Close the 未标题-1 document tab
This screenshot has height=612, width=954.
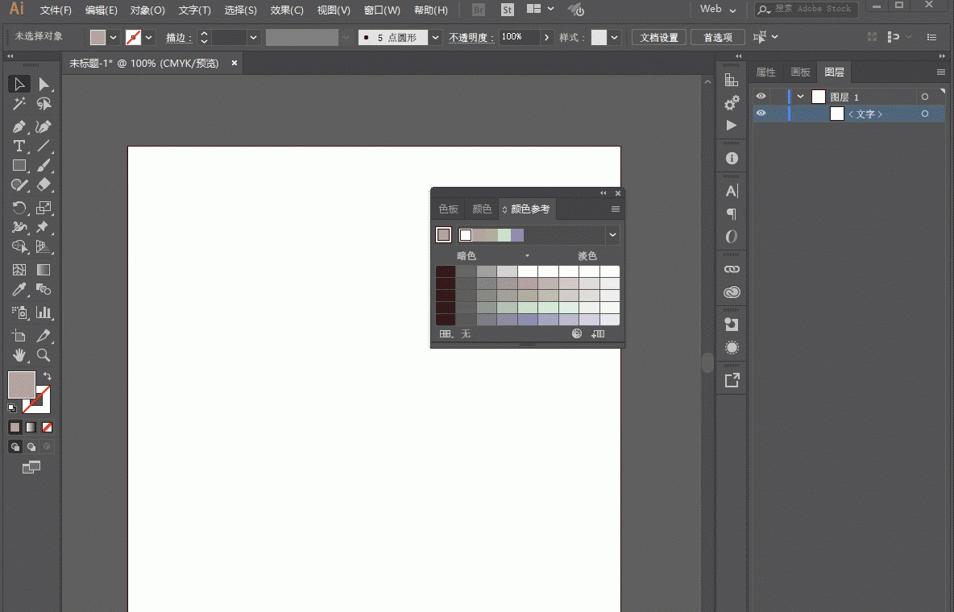[x=234, y=63]
